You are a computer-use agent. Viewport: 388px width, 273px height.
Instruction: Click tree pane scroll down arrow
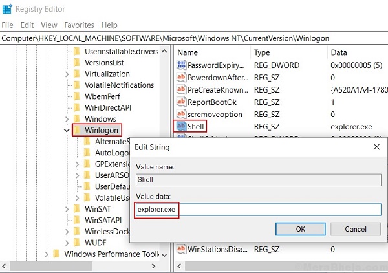164,255
